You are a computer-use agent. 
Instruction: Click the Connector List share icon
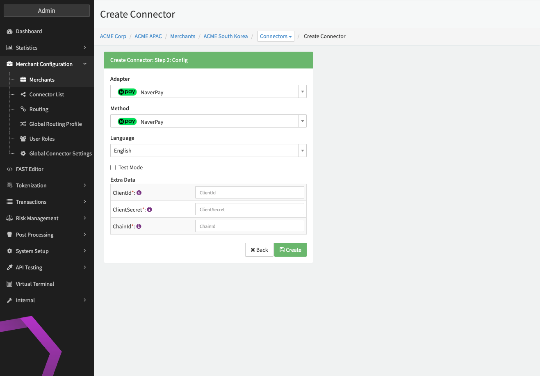(23, 94)
